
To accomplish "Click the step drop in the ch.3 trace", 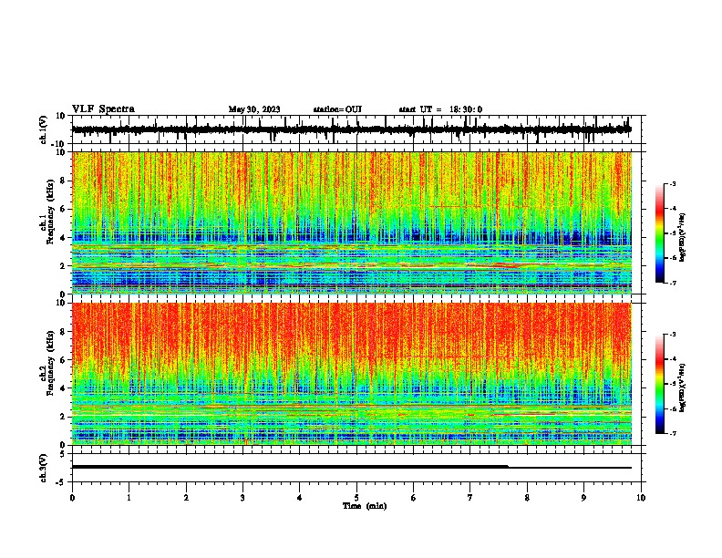I will (509, 467).
